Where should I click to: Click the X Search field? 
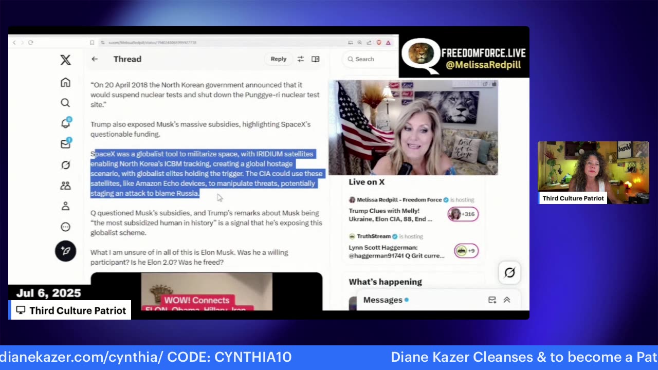coord(370,59)
